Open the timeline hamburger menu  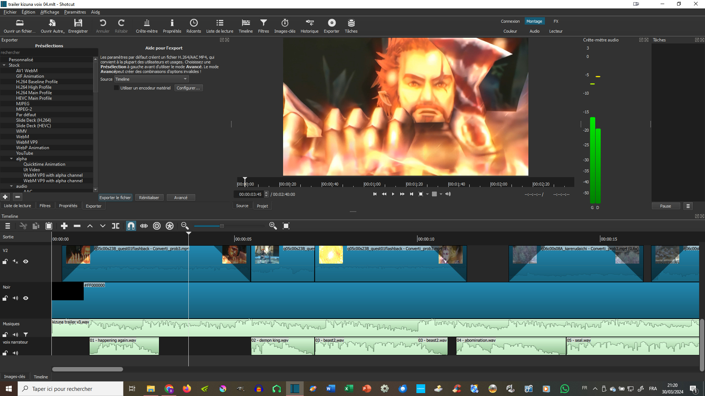click(x=8, y=226)
